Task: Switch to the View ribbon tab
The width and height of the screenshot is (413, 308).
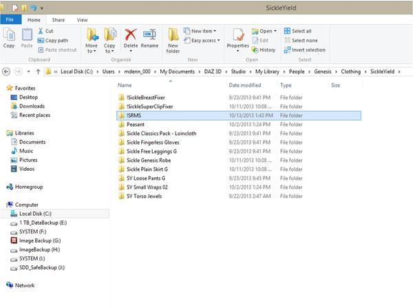Action: (82, 20)
